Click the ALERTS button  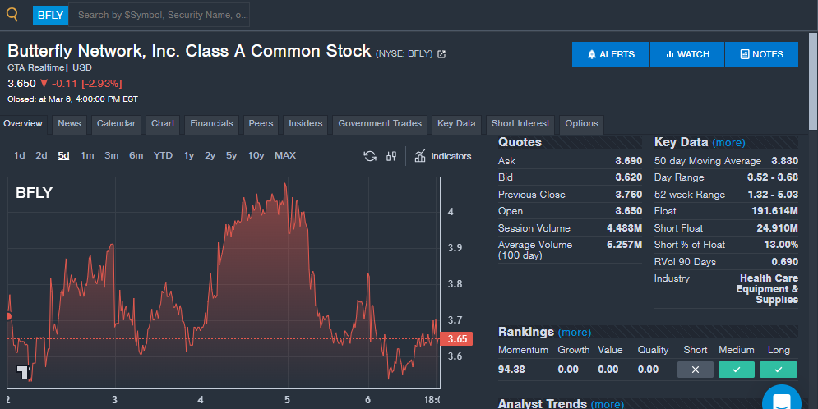[611, 54]
